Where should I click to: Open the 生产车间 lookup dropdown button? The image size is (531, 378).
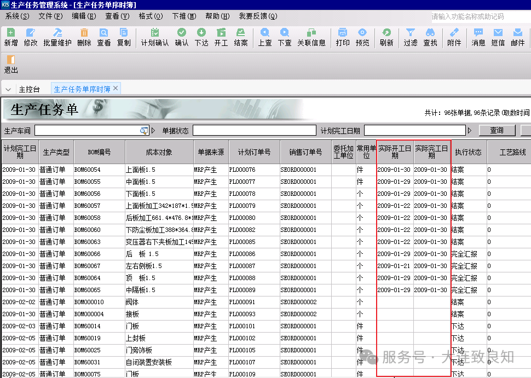(x=144, y=131)
